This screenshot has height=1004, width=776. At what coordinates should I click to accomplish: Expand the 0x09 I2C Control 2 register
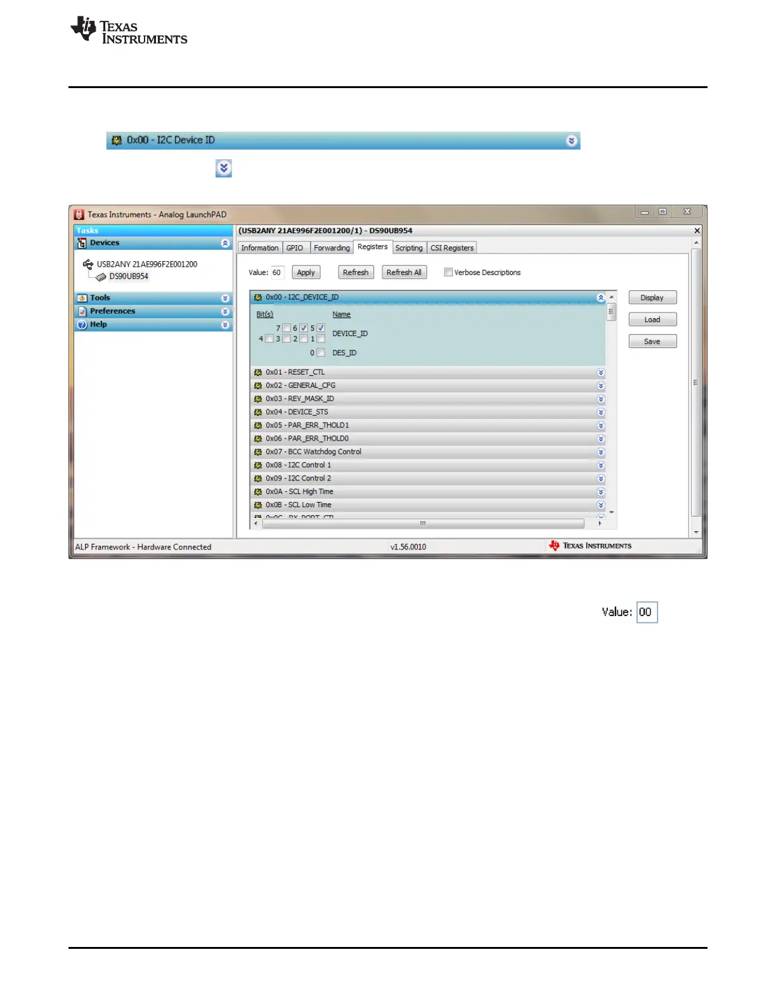click(x=600, y=479)
